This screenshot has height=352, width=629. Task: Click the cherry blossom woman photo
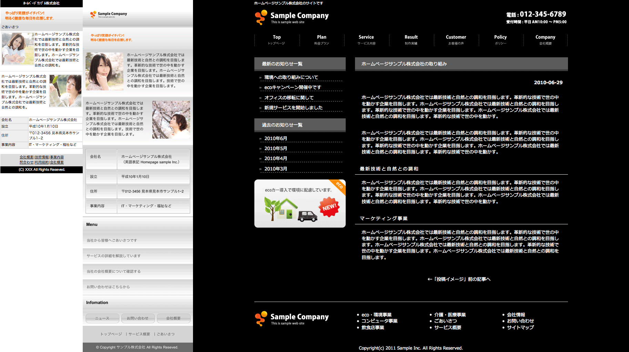point(171,119)
